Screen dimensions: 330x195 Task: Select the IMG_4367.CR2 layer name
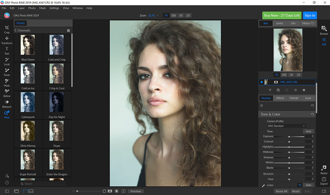[x=289, y=82]
